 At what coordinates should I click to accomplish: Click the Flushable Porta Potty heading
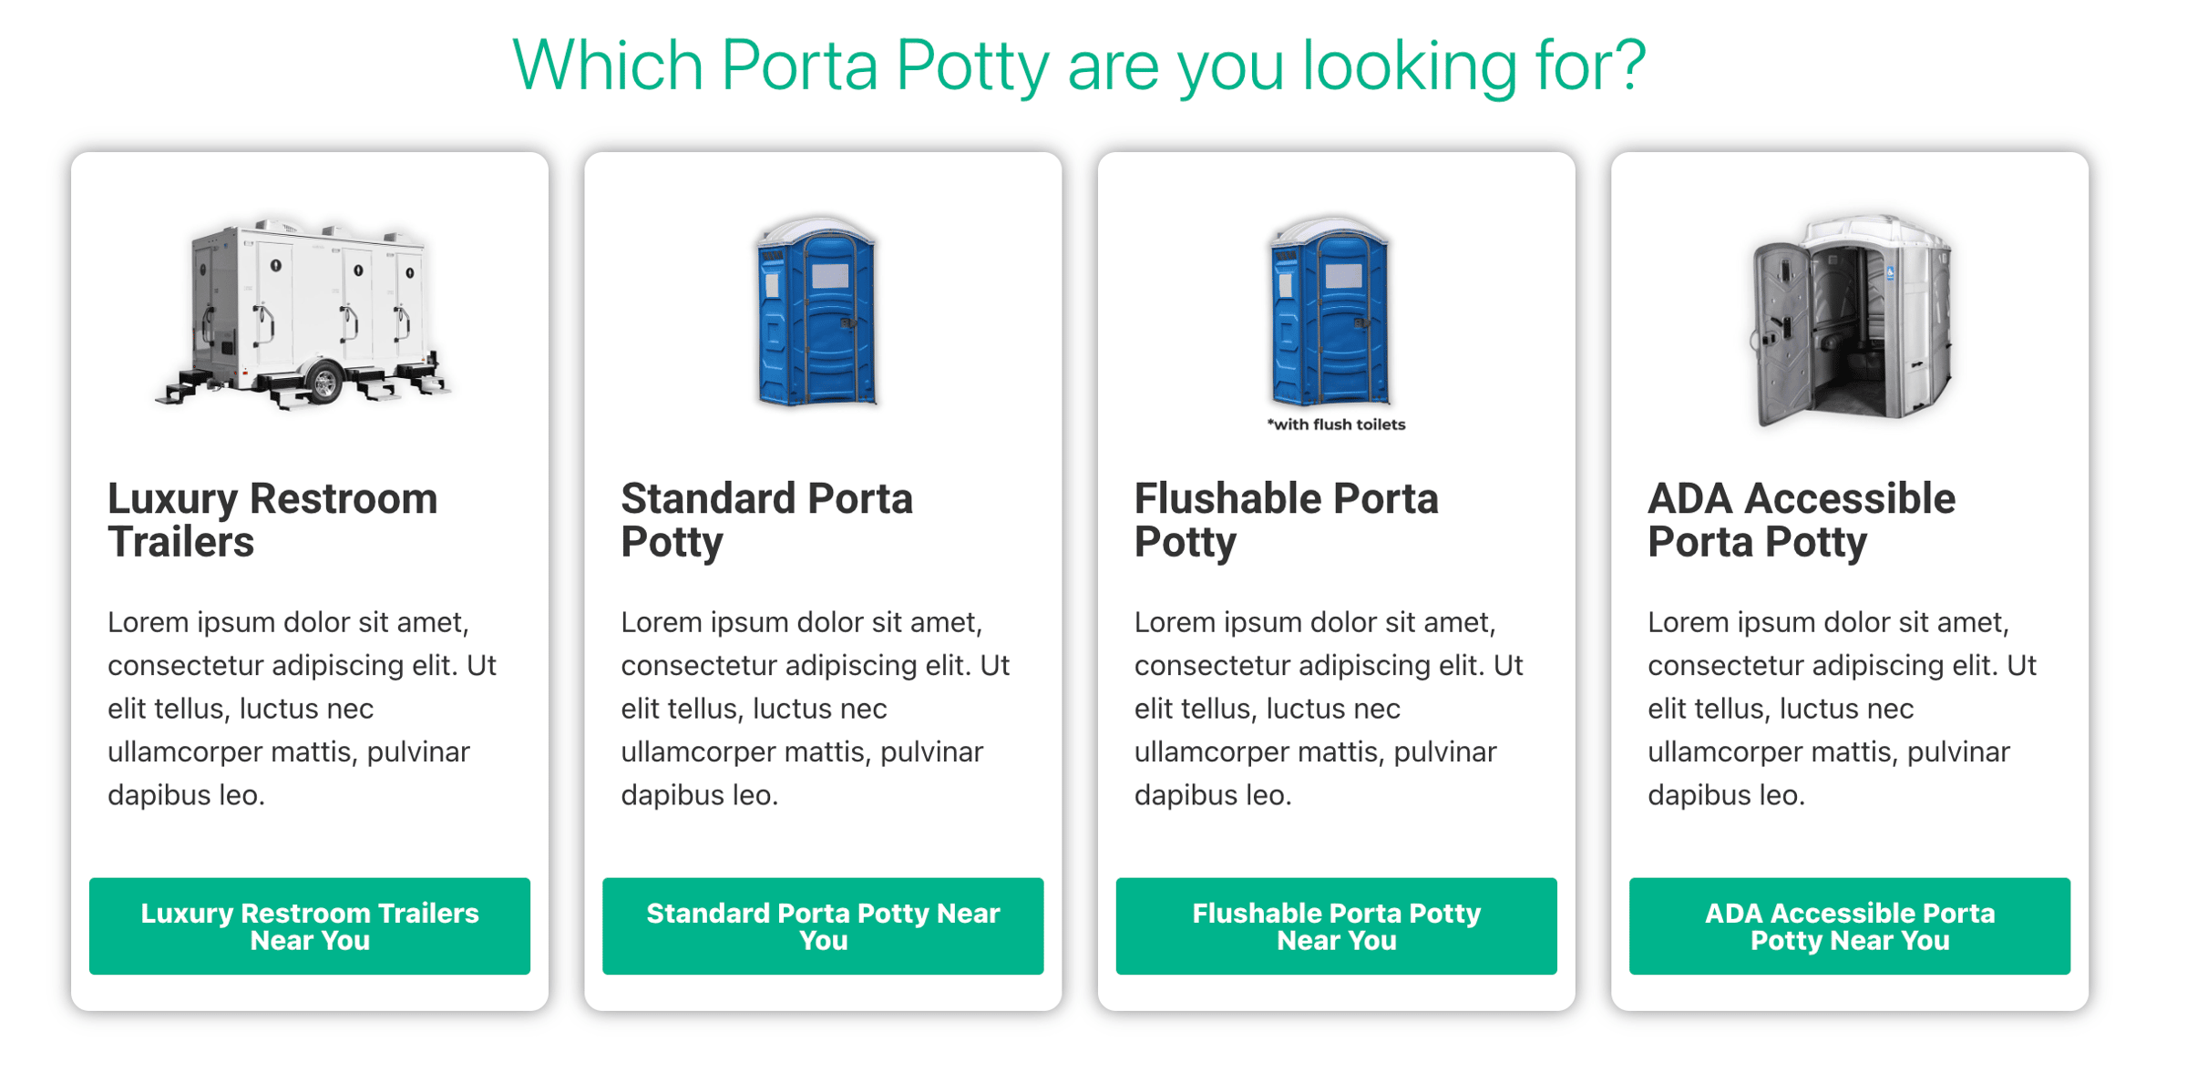point(1286,520)
